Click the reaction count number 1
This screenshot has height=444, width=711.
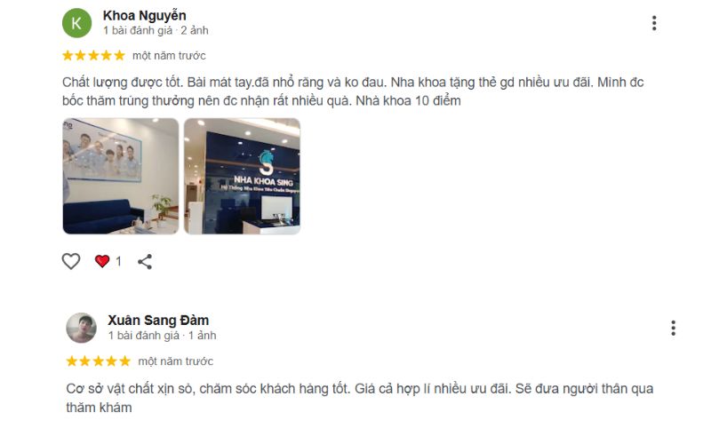click(x=118, y=261)
